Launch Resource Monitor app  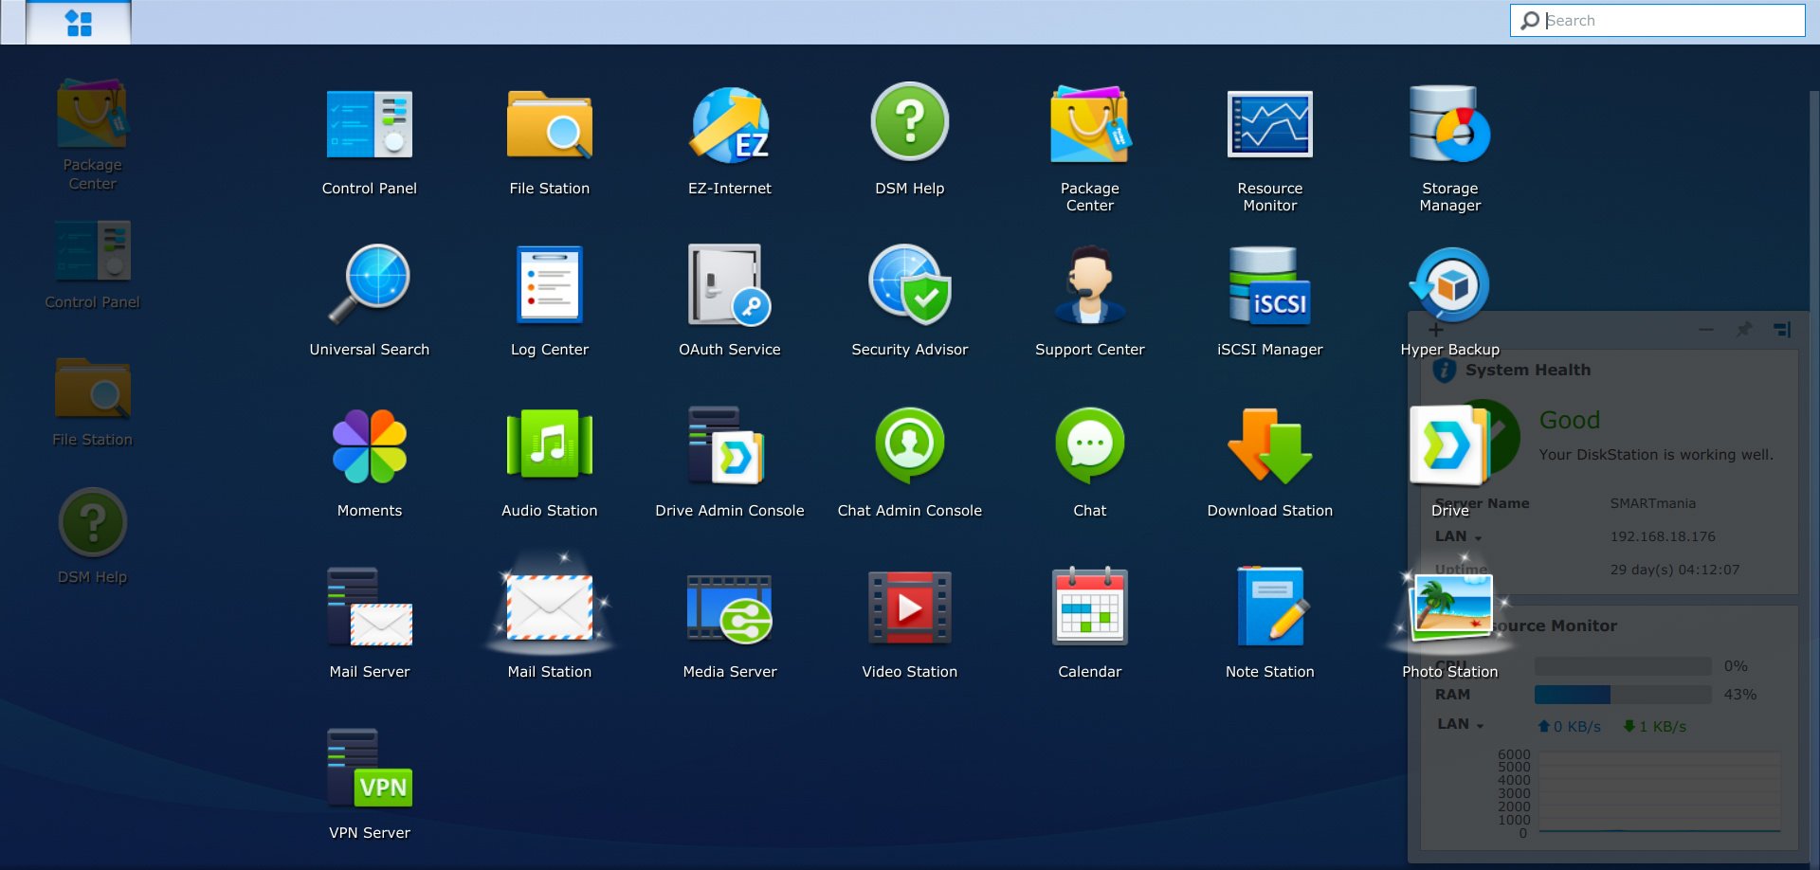(1270, 125)
